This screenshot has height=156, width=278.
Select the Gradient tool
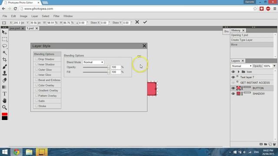(4, 87)
